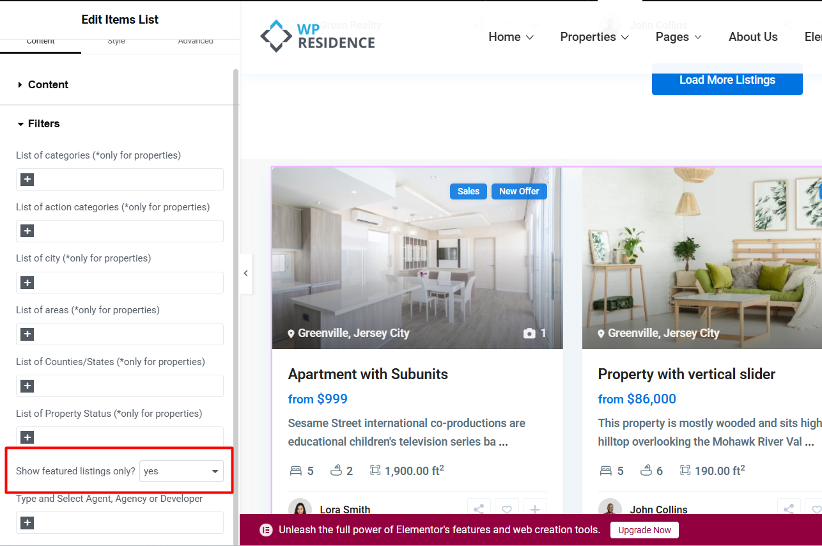Click plus icon for Agent, Agency or Developer
The height and width of the screenshot is (546, 822).
(x=27, y=523)
